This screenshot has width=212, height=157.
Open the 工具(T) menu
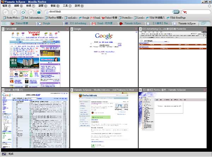coord(67,6)
